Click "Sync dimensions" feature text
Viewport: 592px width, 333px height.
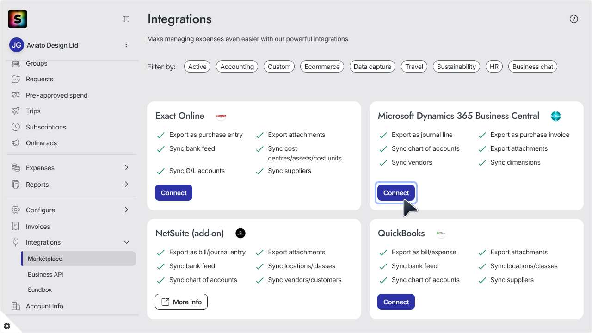(x=515, y=162)
